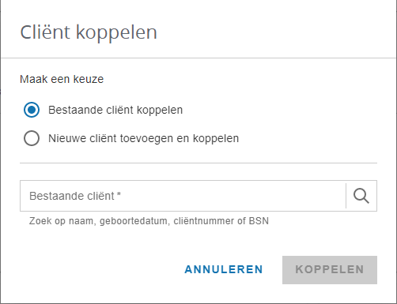Click the required asterisk in the cliënt field

pyautogui.click(x=119, y=194)
